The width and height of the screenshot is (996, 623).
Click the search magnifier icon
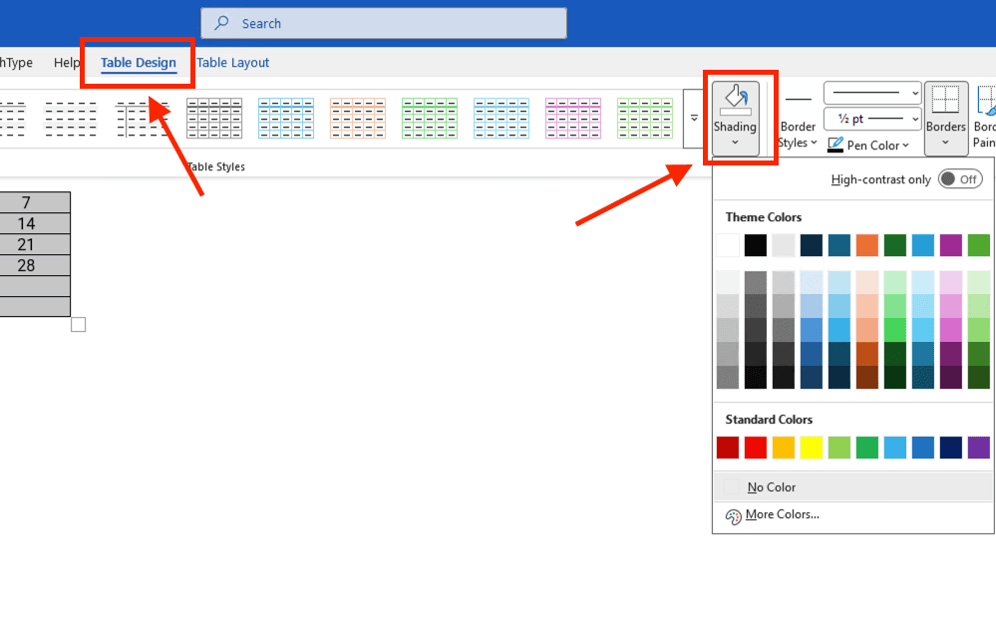click(221, 23)
